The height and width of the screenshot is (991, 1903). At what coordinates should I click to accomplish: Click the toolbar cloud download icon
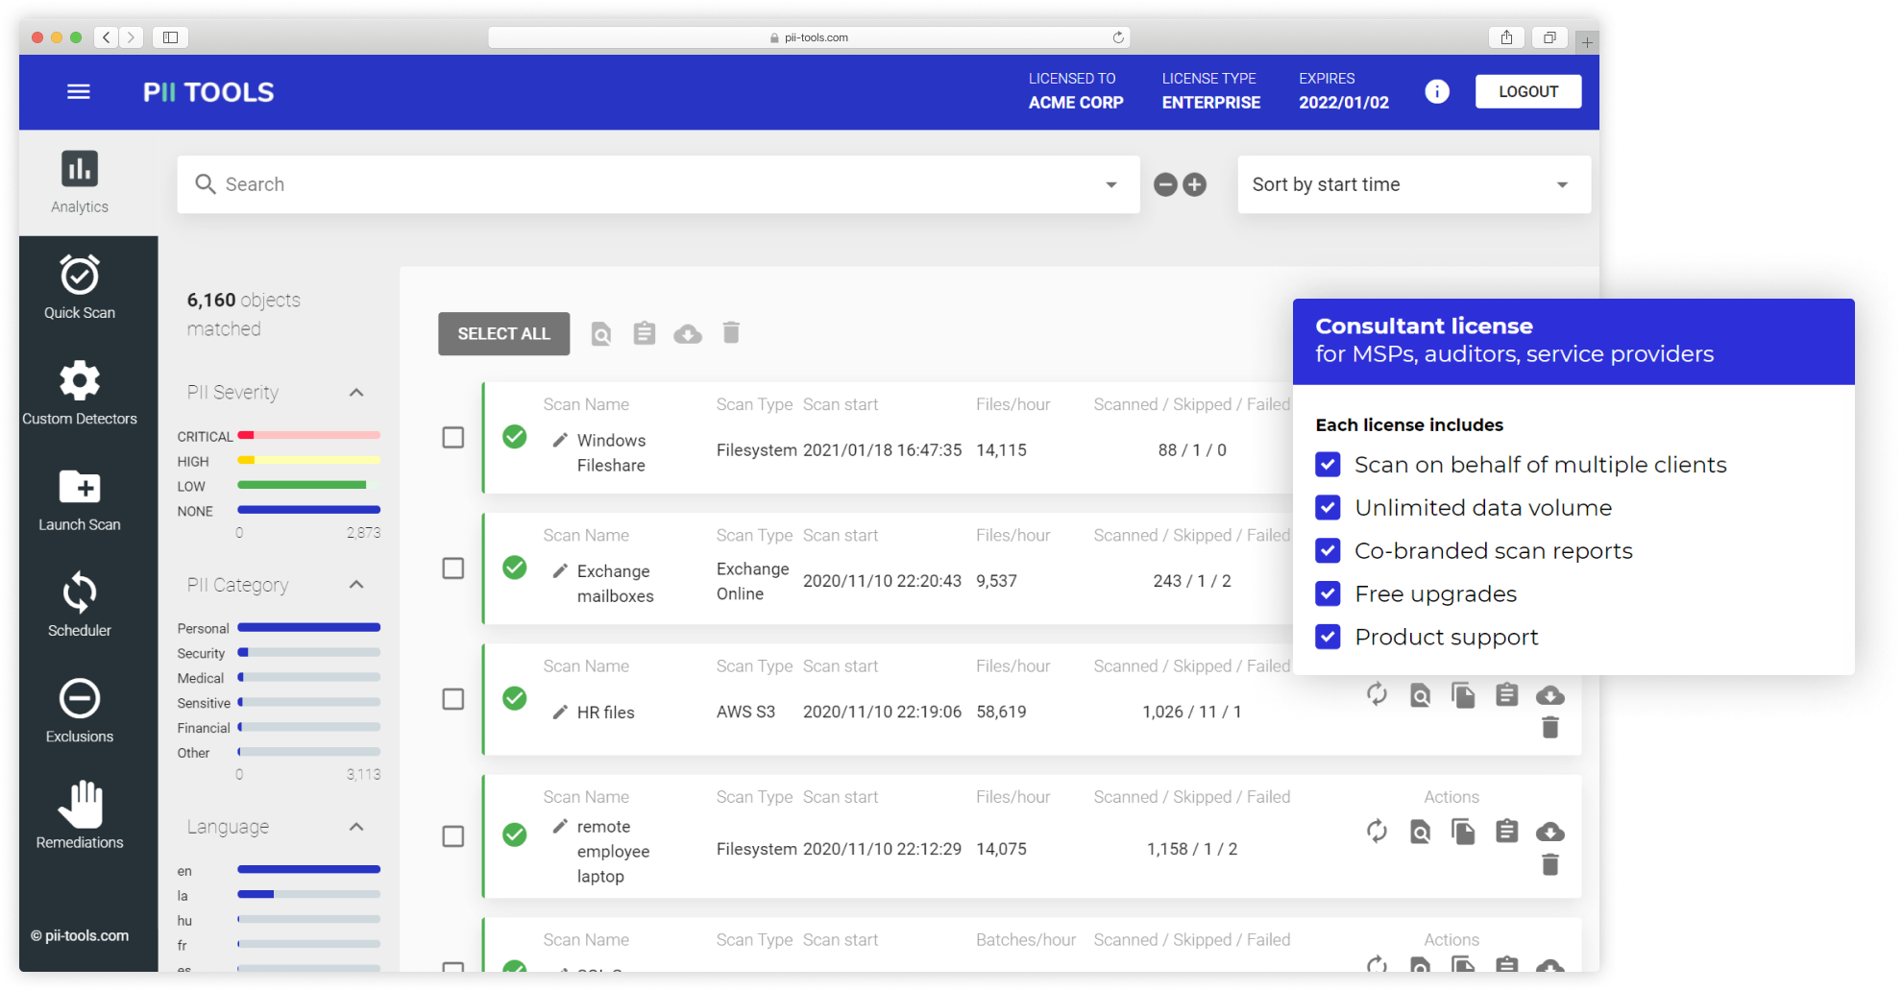tap(688, 334)
